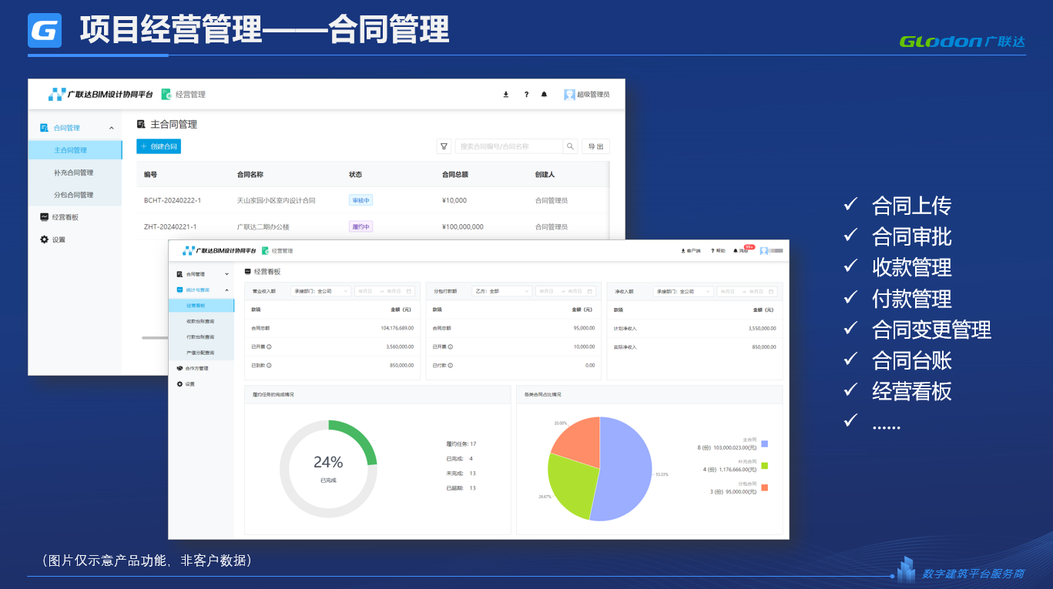This screenshot has height=589, width=1053.
Task: Click the orange 分包合同 legend swatch
Action: tap(764, 487)
